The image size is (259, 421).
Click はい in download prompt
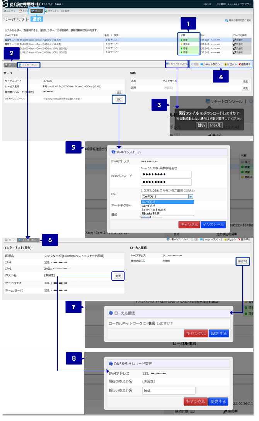point(201,125)
